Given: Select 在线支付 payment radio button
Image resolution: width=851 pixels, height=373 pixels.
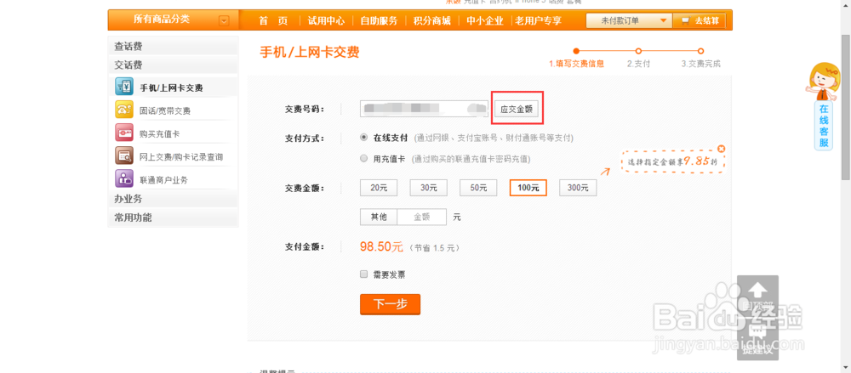Looking at the screenshot, I should (363, 138).
